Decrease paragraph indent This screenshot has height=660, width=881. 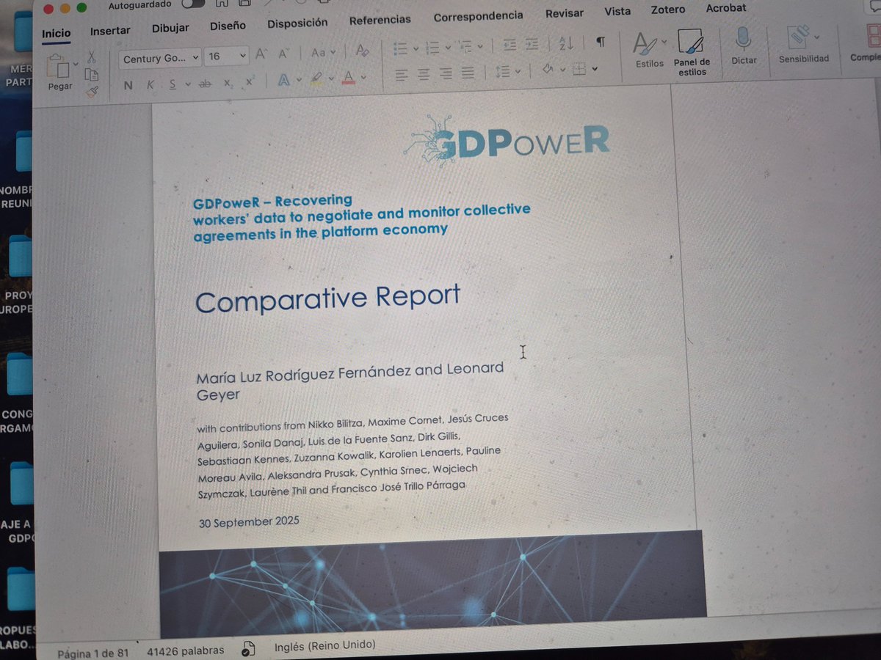pos(510,45)
